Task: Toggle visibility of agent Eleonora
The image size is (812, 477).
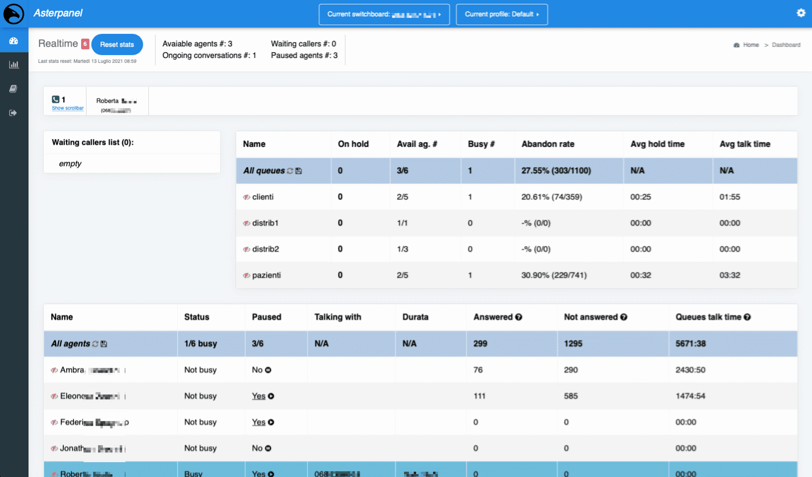Action: click(55, 396)
